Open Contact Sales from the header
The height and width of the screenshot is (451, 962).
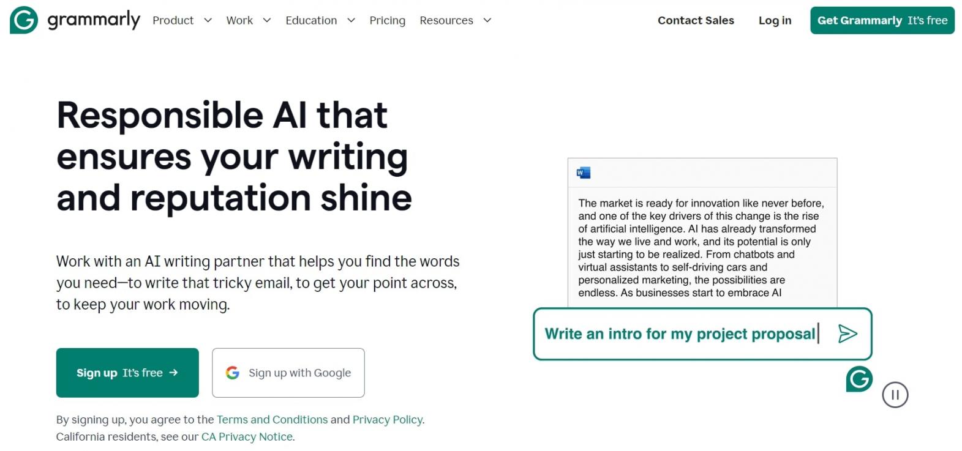[696, 20]
